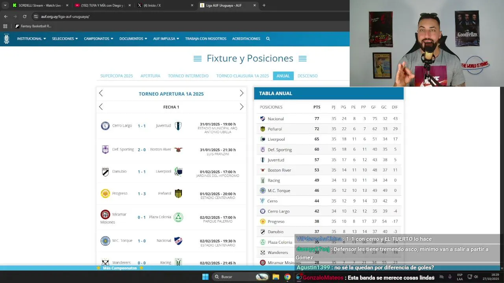This screenshot has width=504, height=283.
Task: Open the browser tab search dropdown
Action: [x=5, y=6]
